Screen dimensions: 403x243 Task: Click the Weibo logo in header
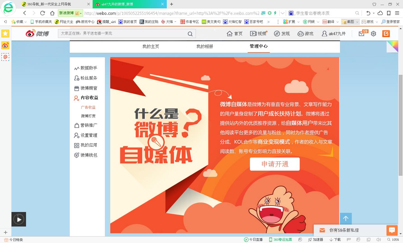point(37,34)
